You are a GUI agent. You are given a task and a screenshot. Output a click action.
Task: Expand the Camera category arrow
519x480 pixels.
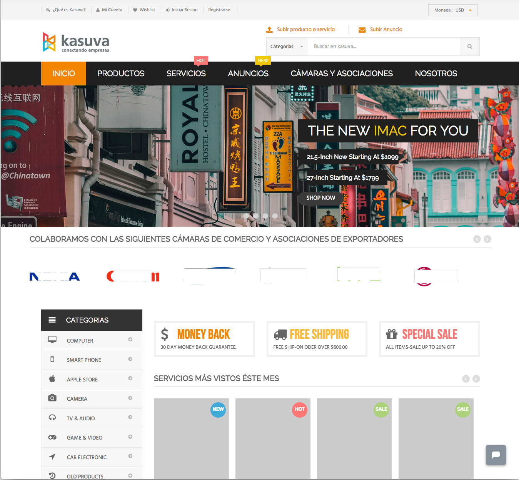tap(130, 398)
